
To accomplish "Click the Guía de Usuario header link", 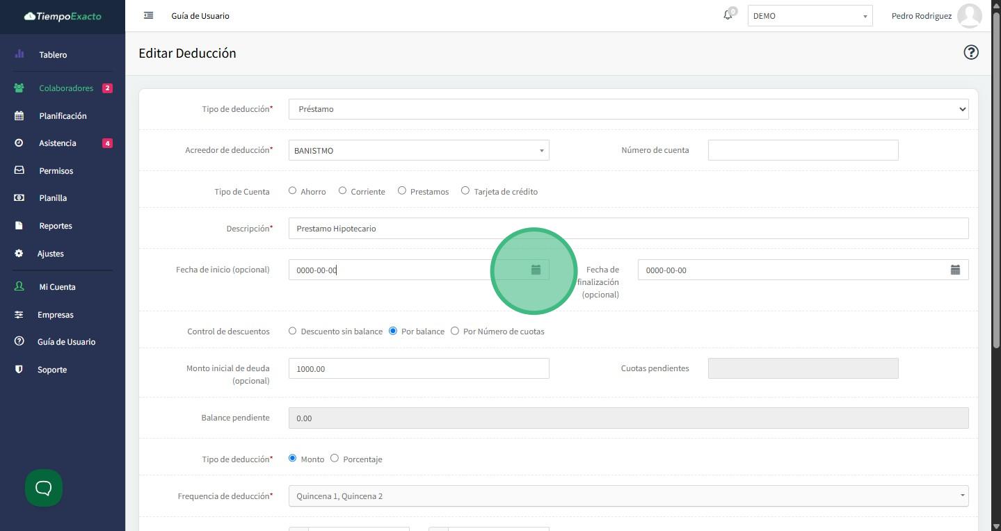I will point(200,16).
